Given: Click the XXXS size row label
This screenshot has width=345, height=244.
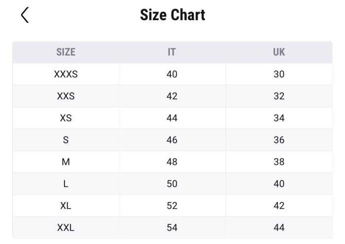Looking at the screenshot, I should (66, 75).
